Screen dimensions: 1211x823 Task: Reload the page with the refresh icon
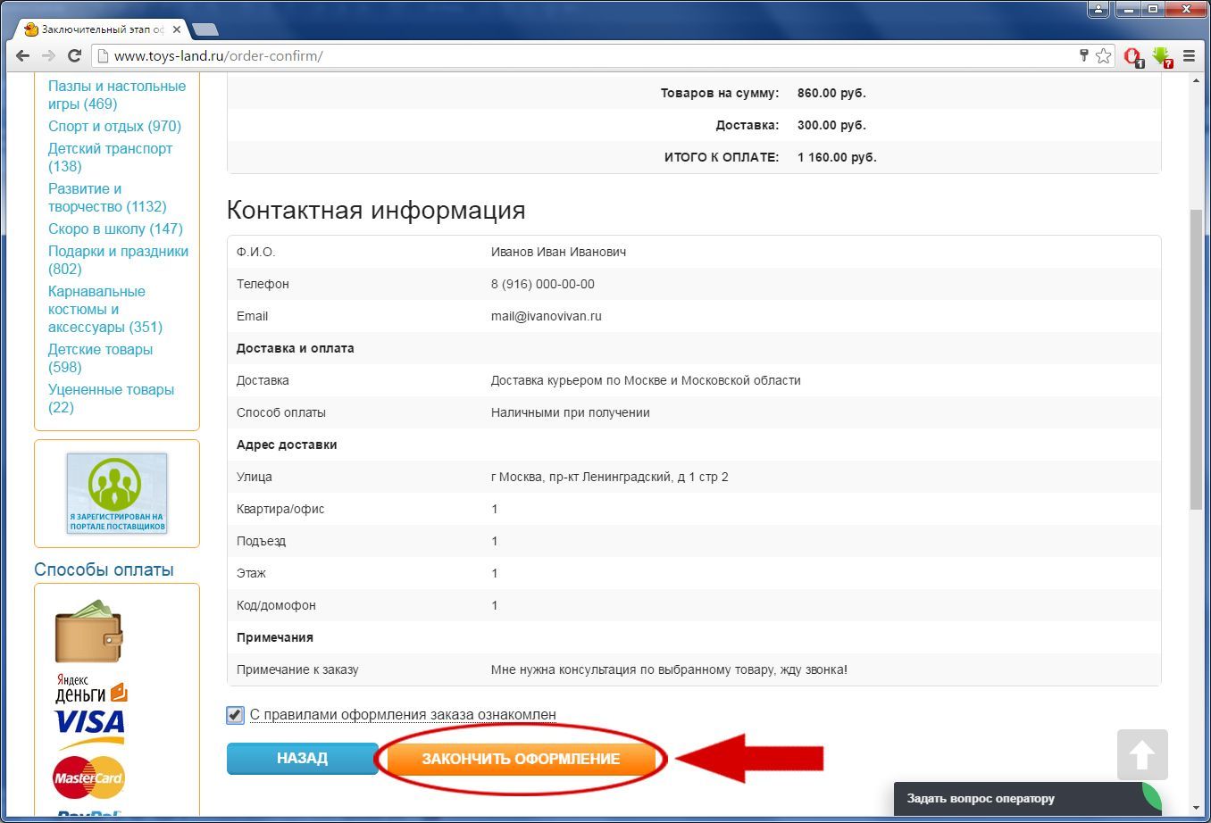[x=75, y=55]
